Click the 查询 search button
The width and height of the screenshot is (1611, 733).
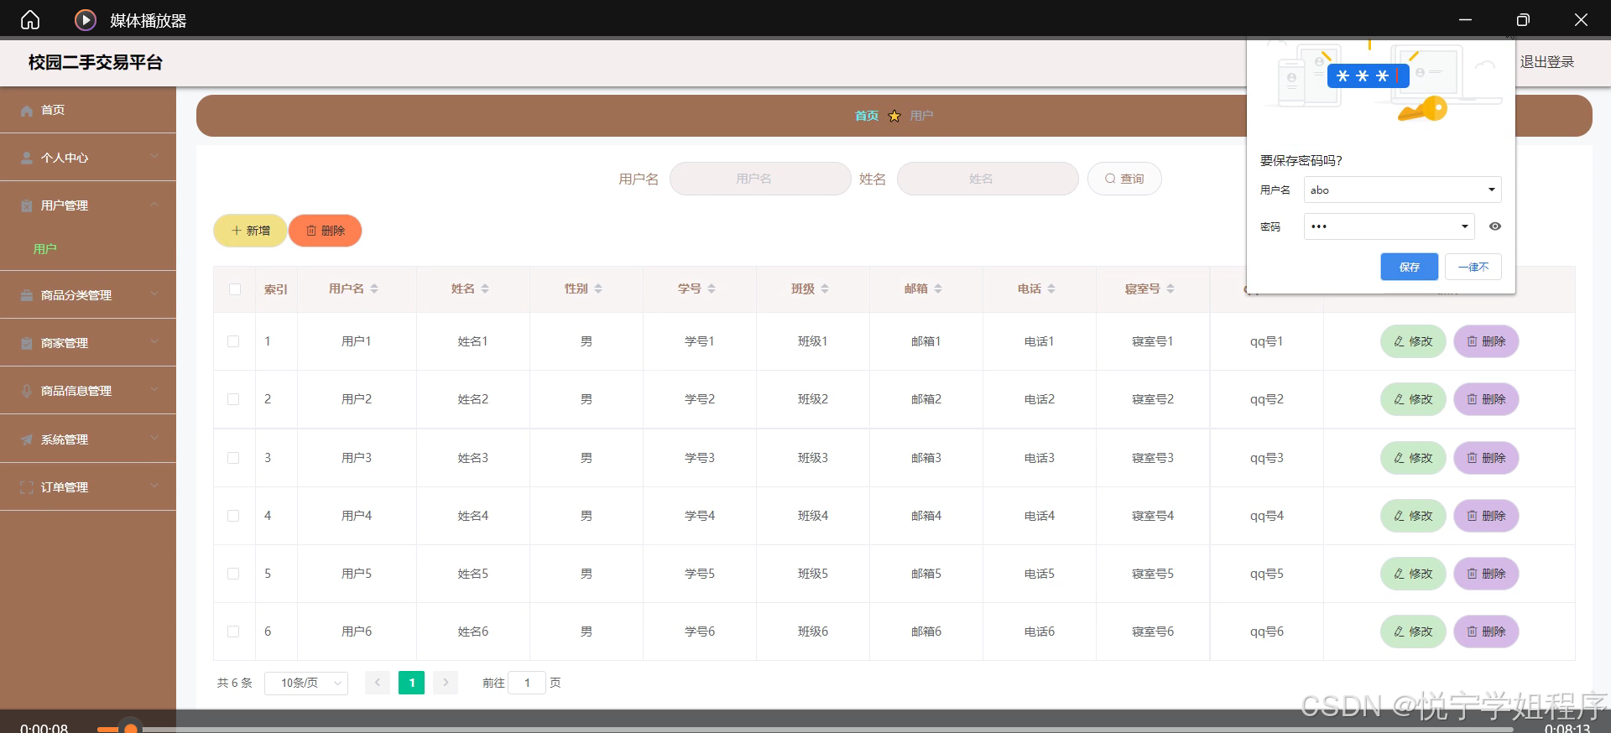coord(1124,179)
